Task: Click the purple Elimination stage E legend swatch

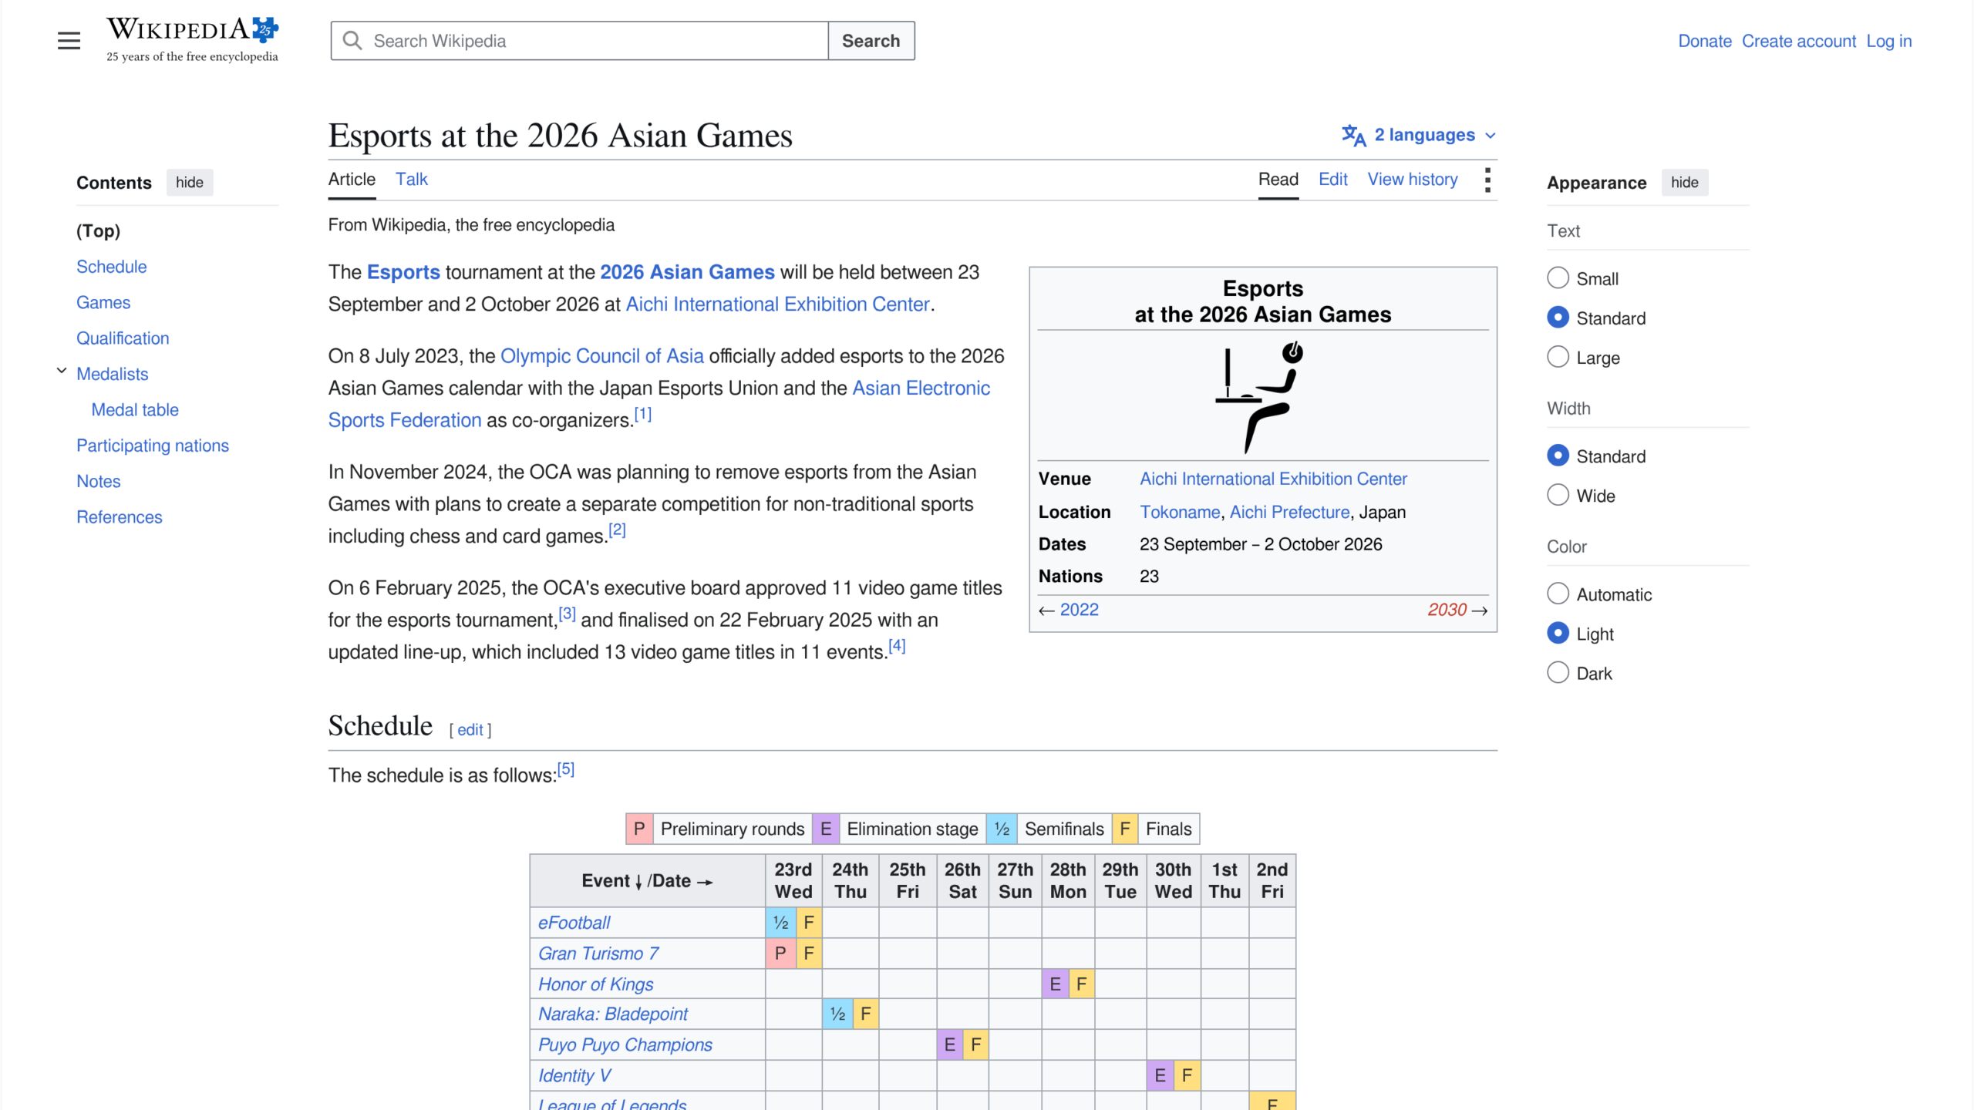Action: [826, 829]
